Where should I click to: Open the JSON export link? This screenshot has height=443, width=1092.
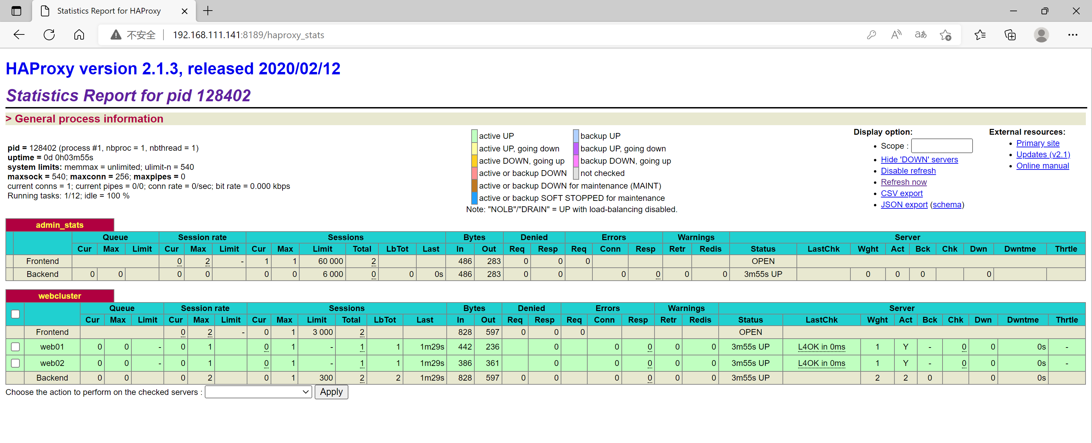pyautogui.click(x=904, y=205)
